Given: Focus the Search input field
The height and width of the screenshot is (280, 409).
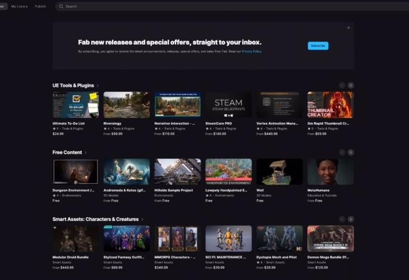Looking at the screenshot, I should (x=168, y=6).
